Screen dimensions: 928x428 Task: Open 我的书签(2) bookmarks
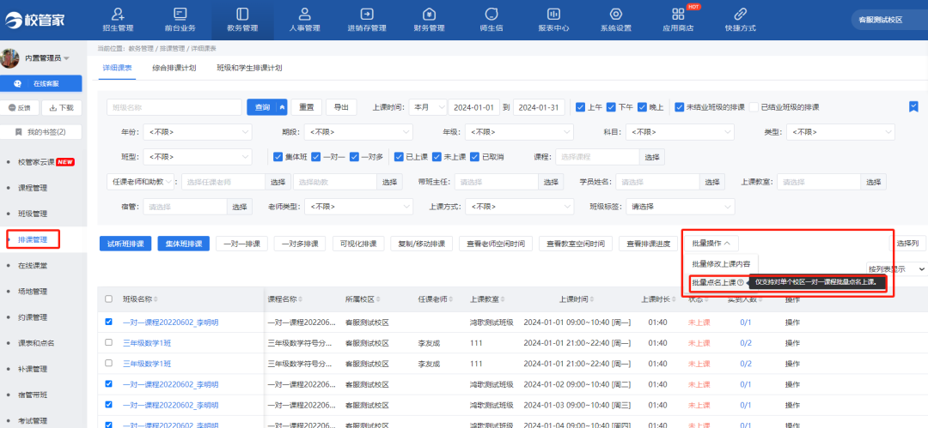(x=41, y=132)
